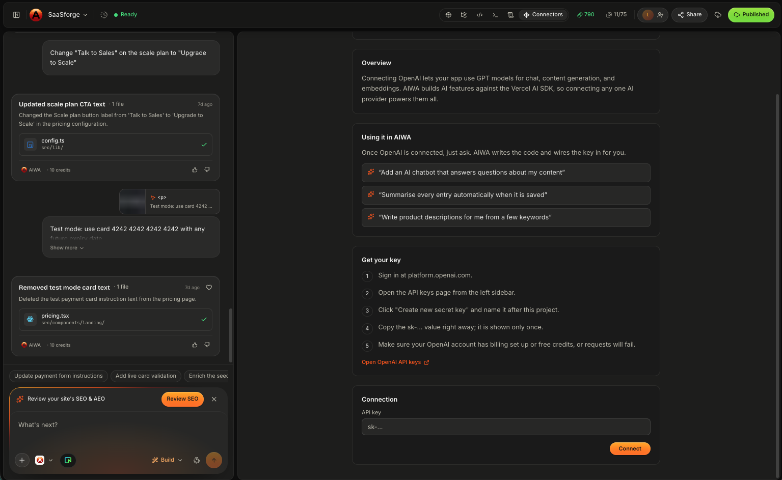The width and height of the screenshot is (782, 480).
Task: Click the green square icon in chat box
Action: coord(68,460)
